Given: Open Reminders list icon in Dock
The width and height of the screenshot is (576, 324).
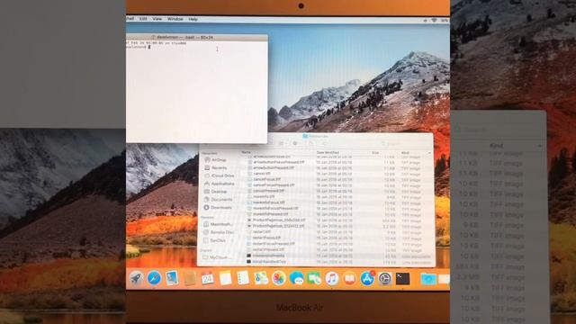Looking at the screenshot, I should coord(243,278).
